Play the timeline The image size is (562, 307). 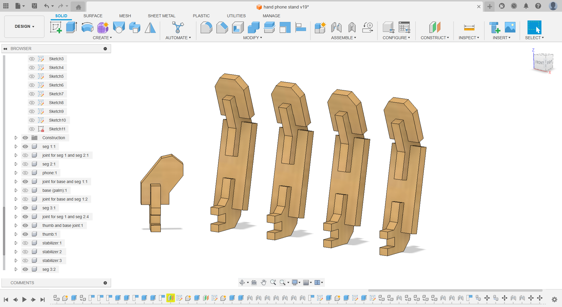(24, 299)
